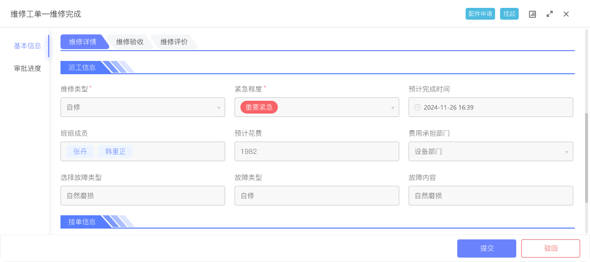Click the 挂起 button
Screen dimensions: 590x262
509,14
